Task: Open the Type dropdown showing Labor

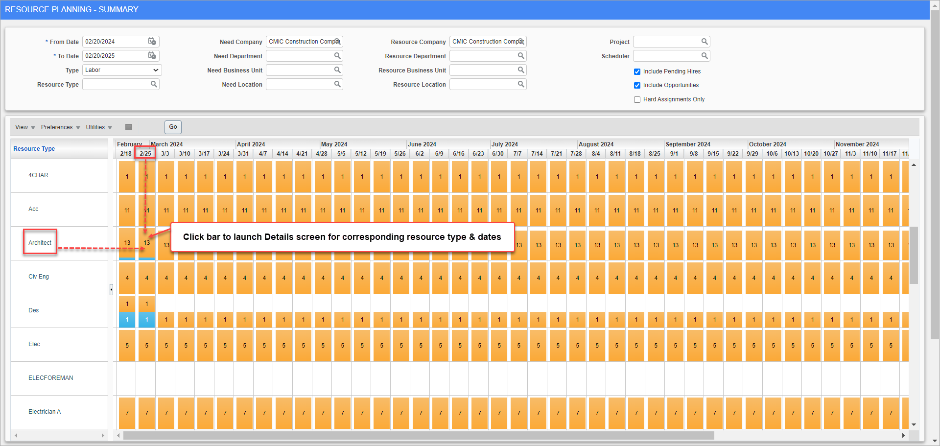Action: tap(122, 70)
